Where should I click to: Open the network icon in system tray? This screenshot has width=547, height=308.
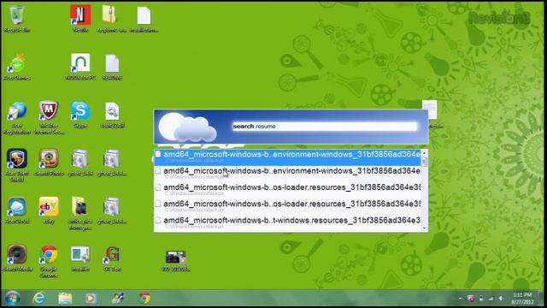[x=491, y=299]
